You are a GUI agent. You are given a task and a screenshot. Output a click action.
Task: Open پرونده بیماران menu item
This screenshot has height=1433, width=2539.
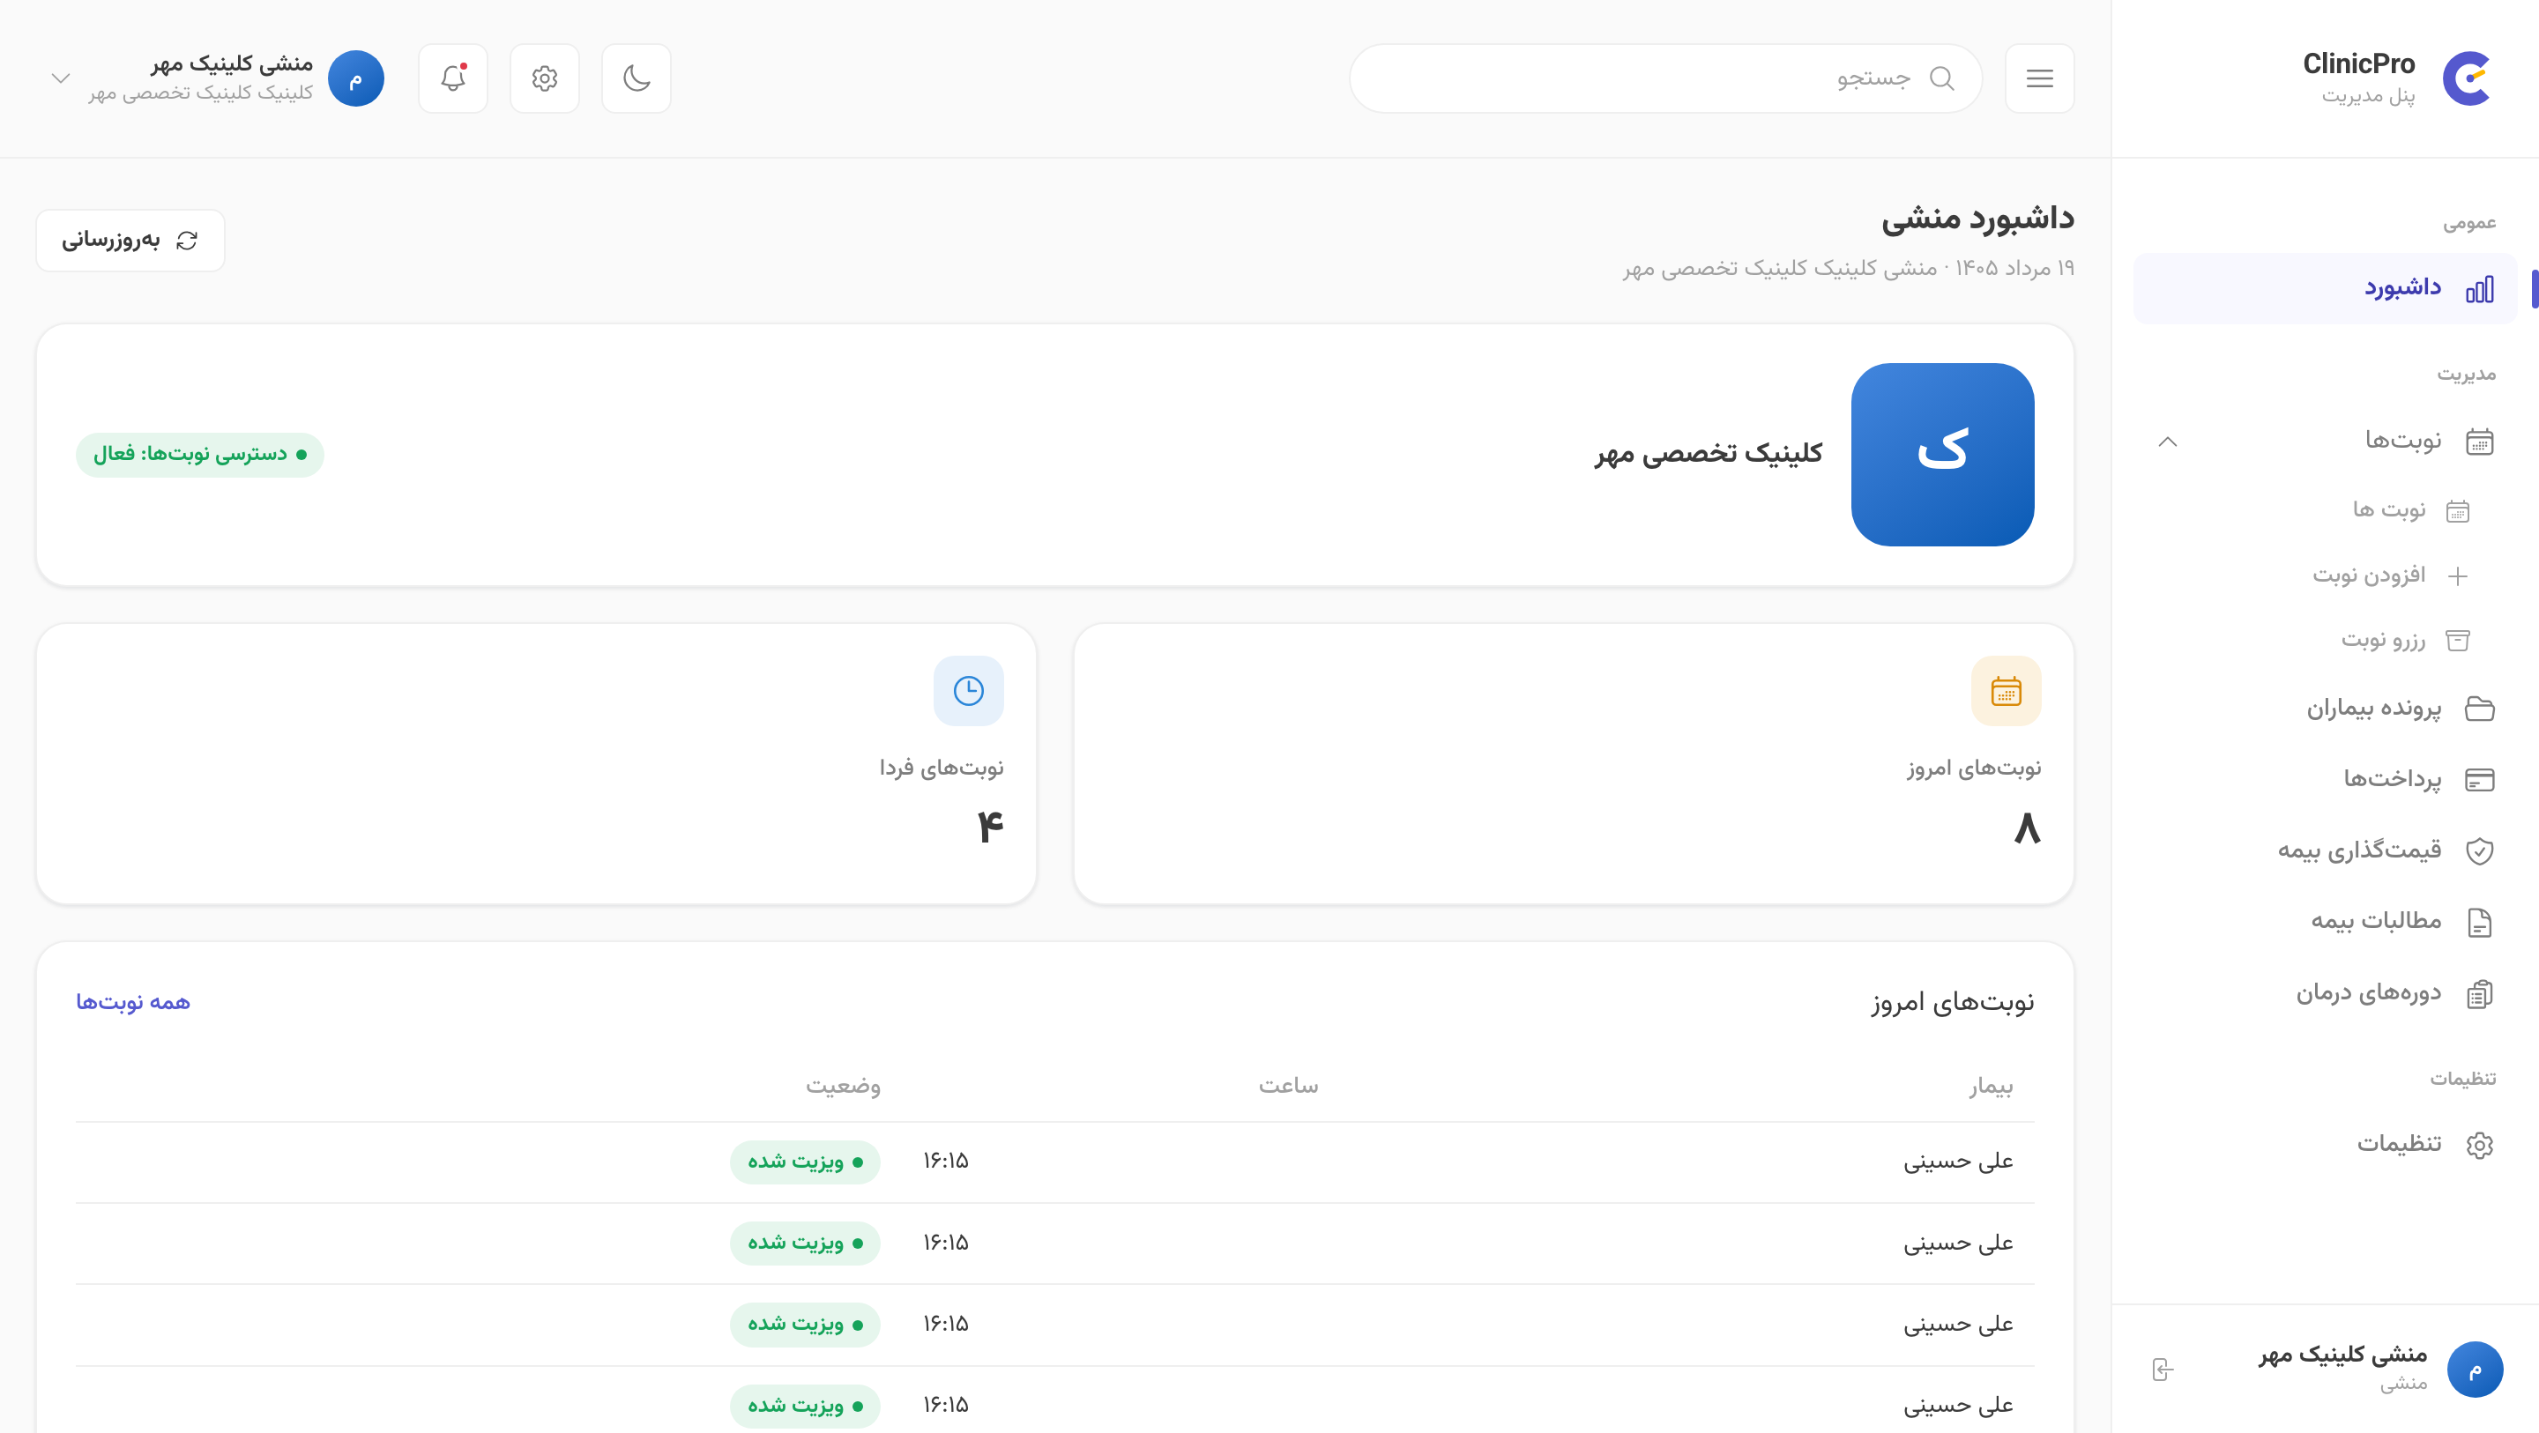[2325, 709]
